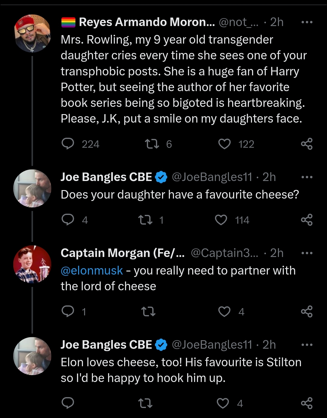Retweet Captain Morgan's tweet
The height and width of the screenshot is (418, 327).
click(148, 311)
